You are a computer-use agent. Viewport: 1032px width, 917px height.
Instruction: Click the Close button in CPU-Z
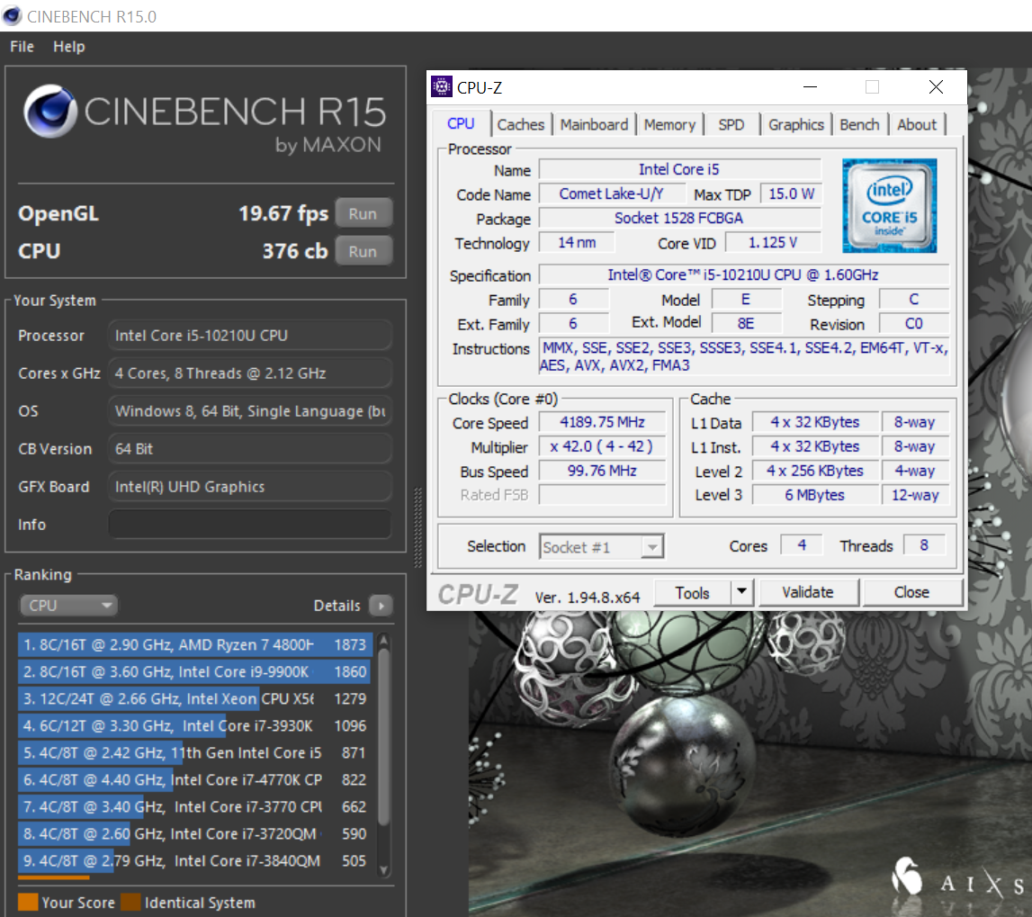pos(911,592)
